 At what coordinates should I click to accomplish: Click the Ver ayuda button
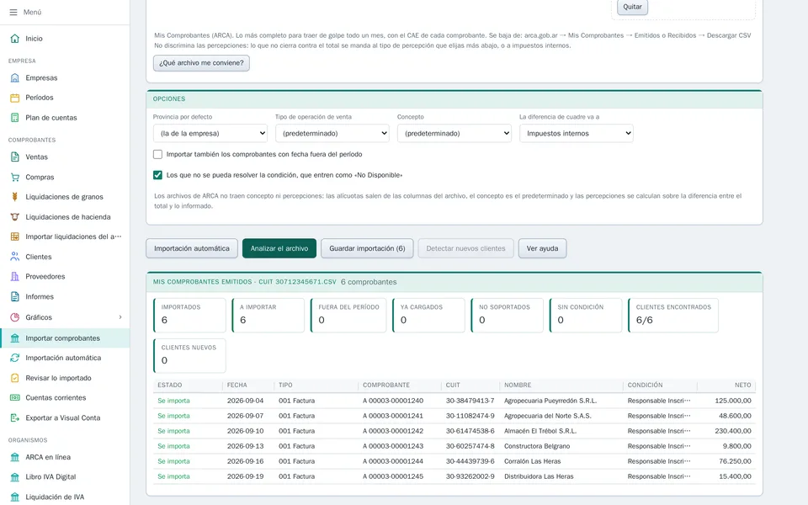pos(542,248)
